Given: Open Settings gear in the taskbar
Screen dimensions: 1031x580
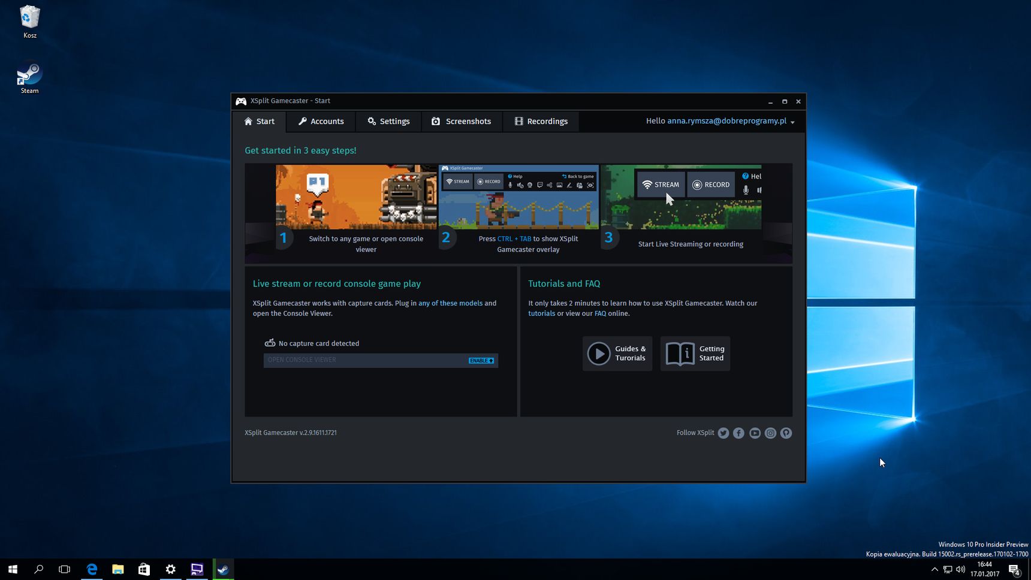Looking at the screenshot, I should tap(170, 569).
